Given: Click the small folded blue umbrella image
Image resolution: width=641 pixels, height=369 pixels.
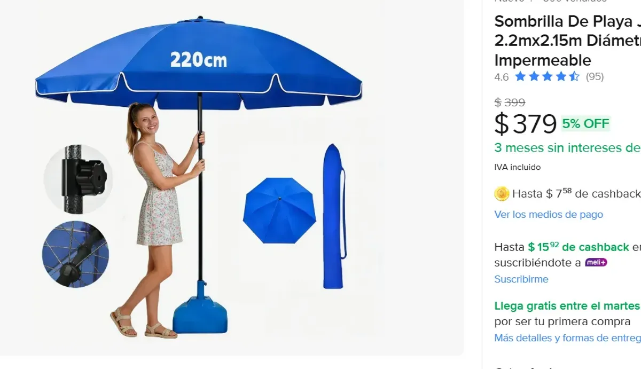Looking at the screenshot, I should tap(279, 210).
